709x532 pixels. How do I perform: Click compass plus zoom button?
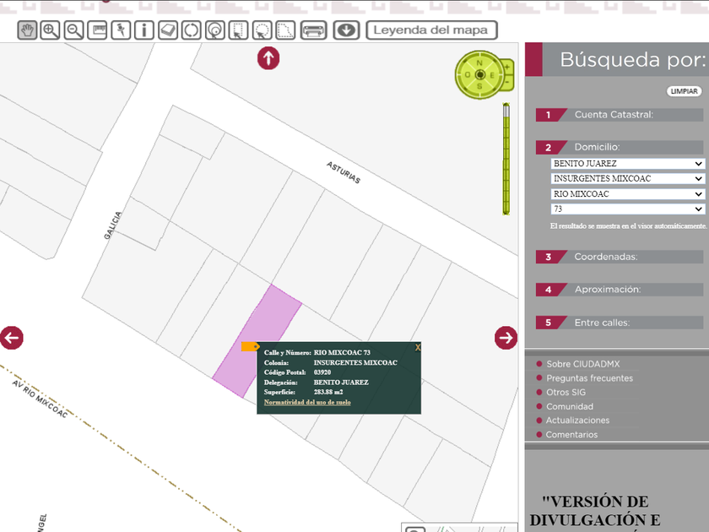click(507, 67)
